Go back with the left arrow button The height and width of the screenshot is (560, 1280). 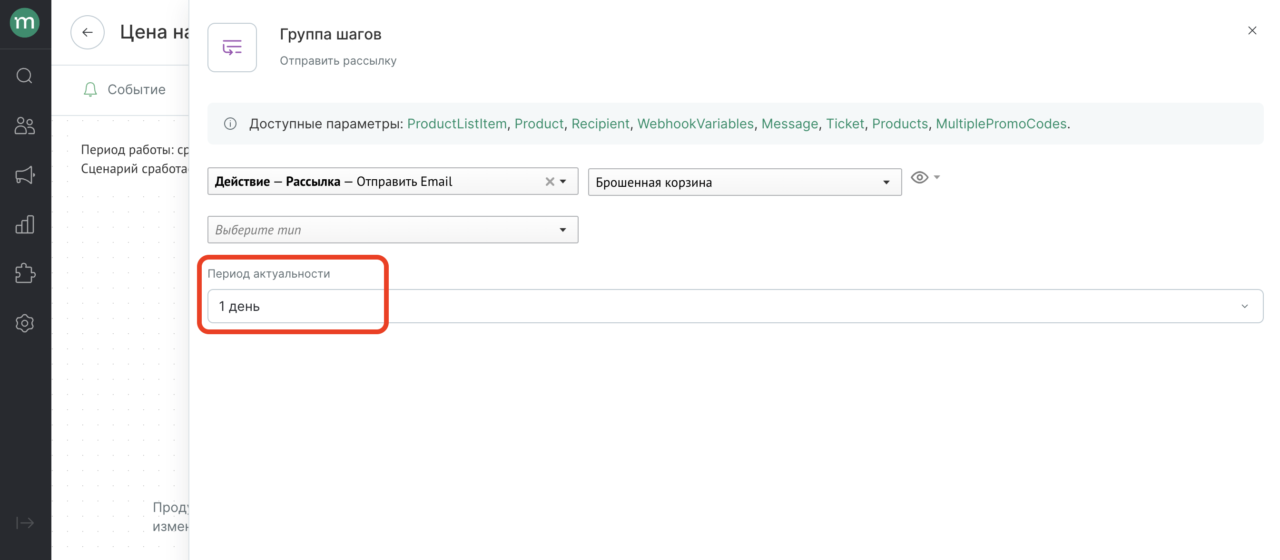(x=88, y=32)
